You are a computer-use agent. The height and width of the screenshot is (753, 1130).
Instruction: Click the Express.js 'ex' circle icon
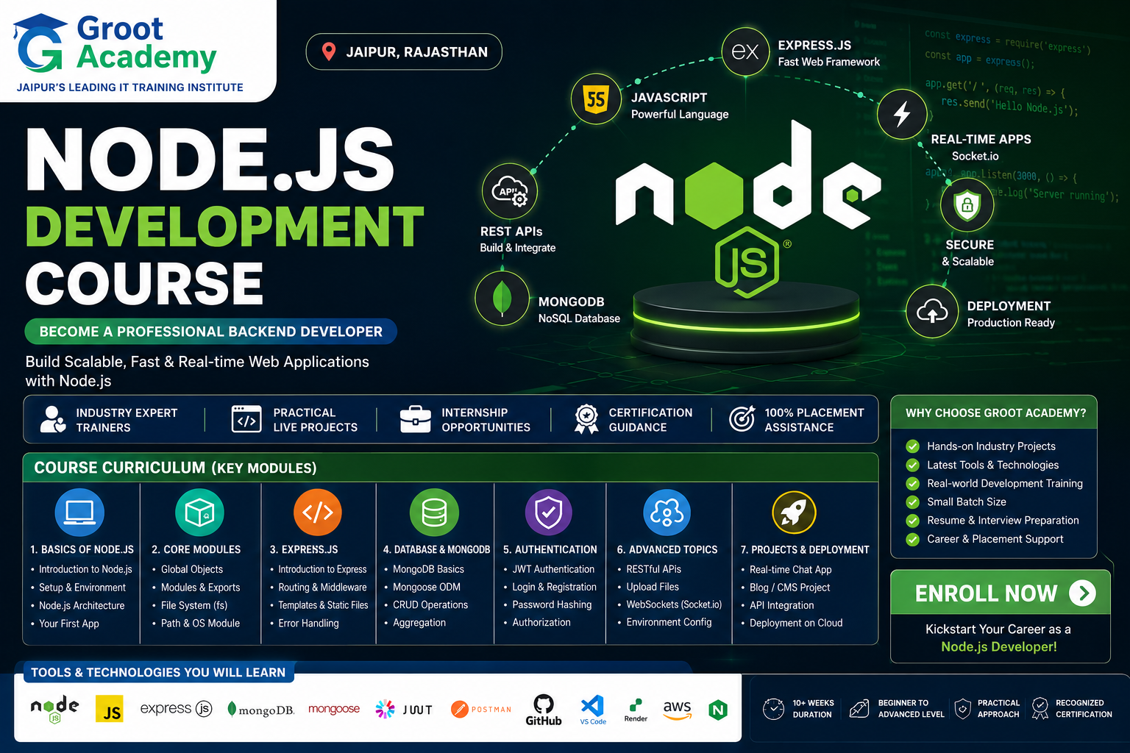tap(745, 51)
